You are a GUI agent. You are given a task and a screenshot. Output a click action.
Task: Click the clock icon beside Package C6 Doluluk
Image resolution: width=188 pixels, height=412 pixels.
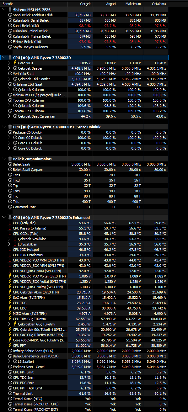(x=10, y=132)
